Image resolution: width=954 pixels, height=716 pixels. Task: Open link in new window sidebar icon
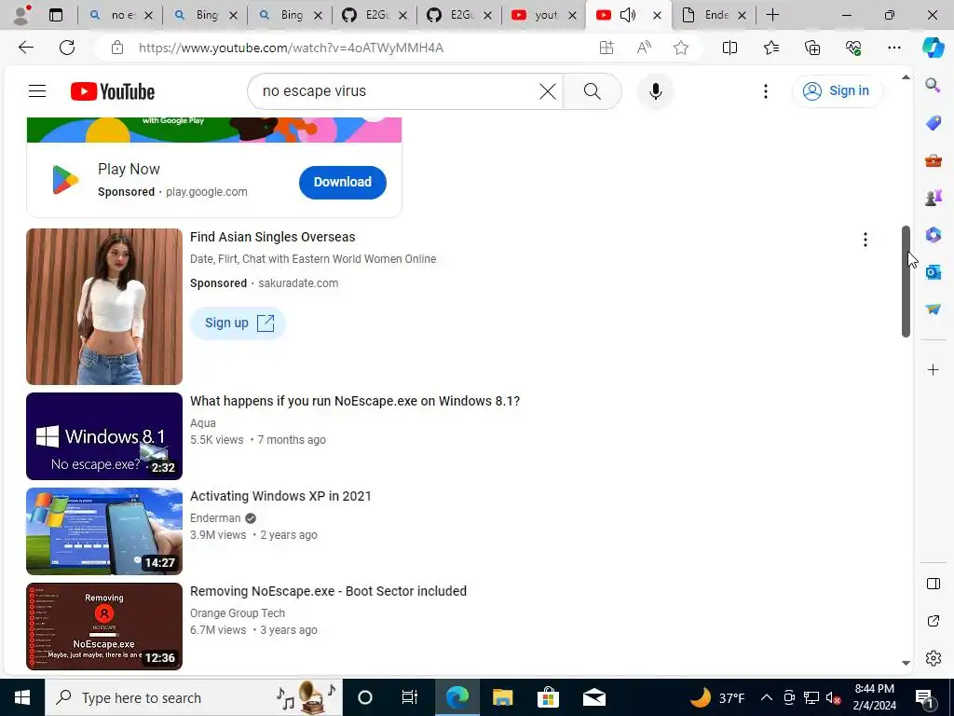(x=933, y=621)
